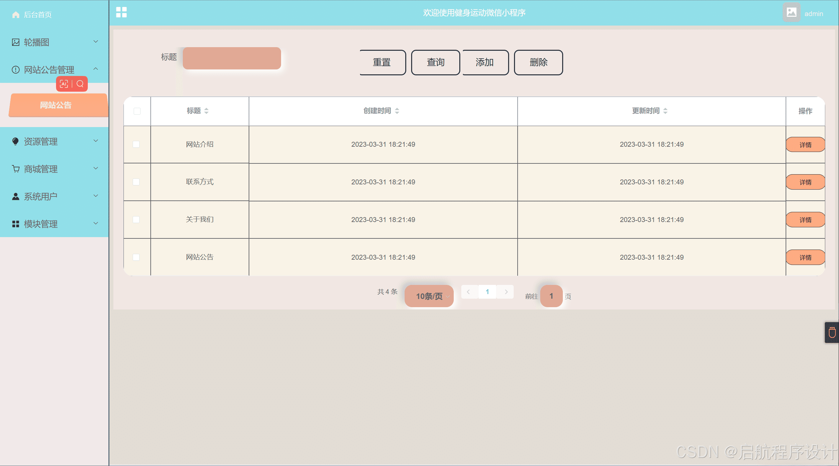Select the 网站公告 submenu item
839x466 pixels.
(x=58, y=105)
